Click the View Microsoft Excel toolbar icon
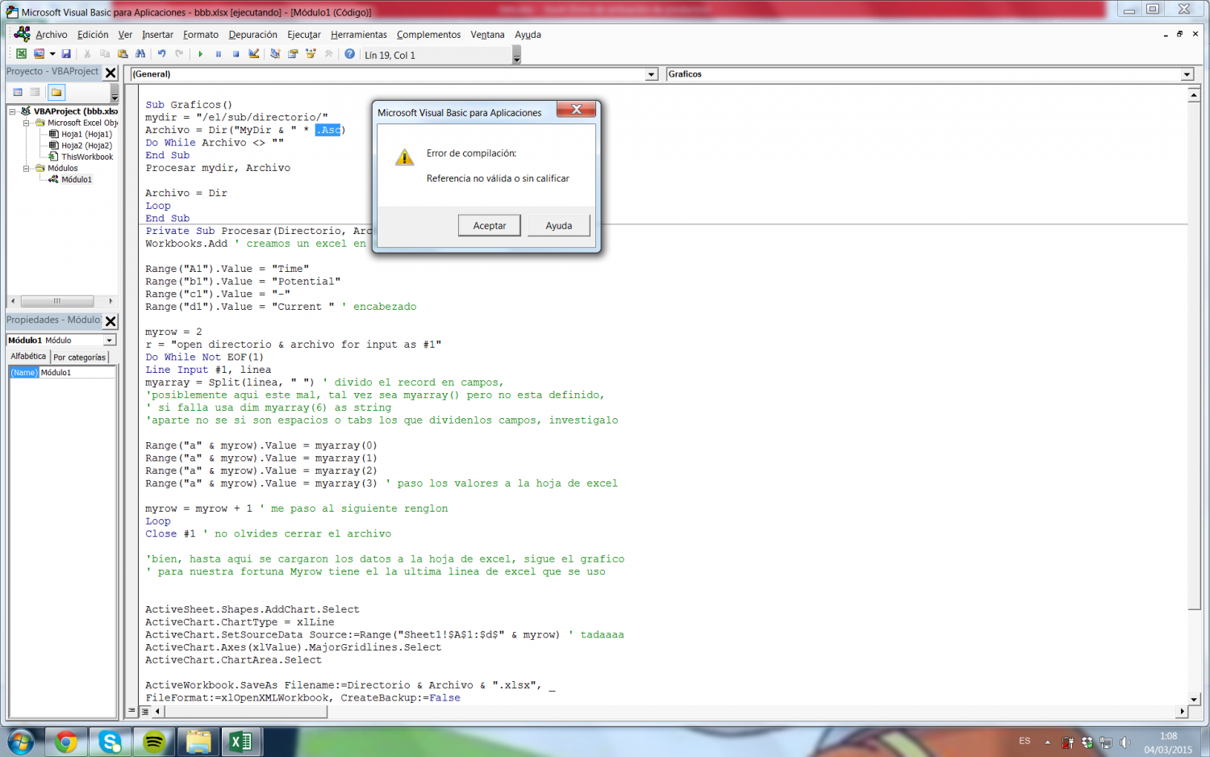 (x=21, y=54)
